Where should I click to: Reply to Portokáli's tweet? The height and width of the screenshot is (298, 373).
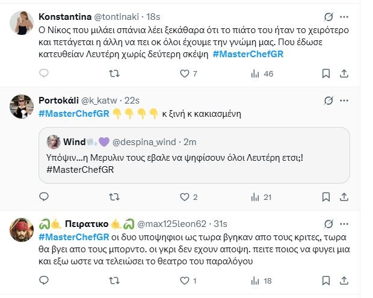pyautogui.click(x=44, y=197)
